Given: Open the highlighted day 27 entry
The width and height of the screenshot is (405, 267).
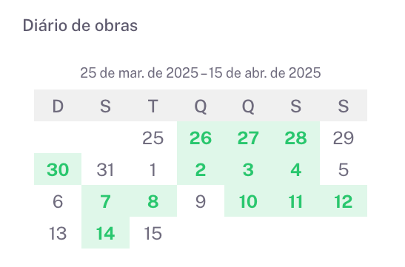Looking at the screenshot, I should [248, 138].
